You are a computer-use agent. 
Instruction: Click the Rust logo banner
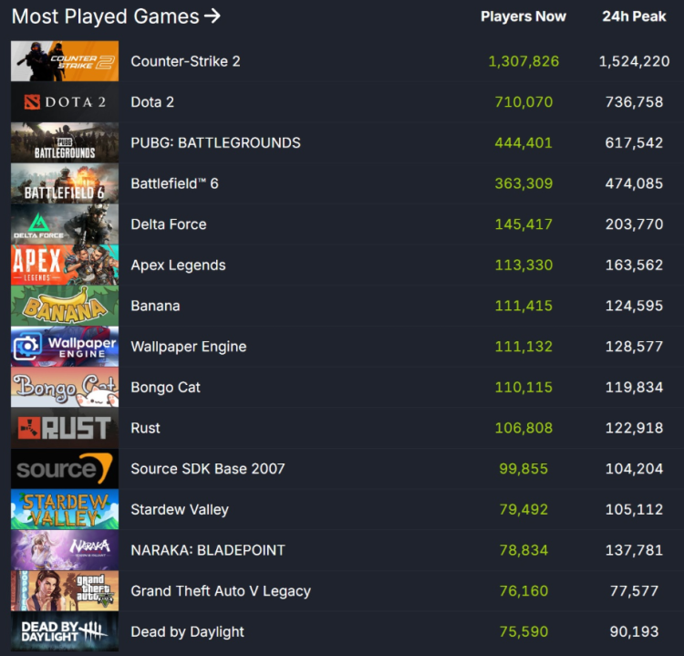(65, 428)
